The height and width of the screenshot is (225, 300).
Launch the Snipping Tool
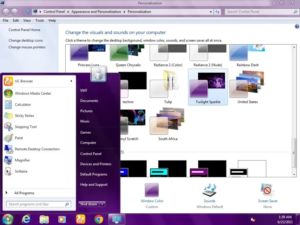point(38,127)
